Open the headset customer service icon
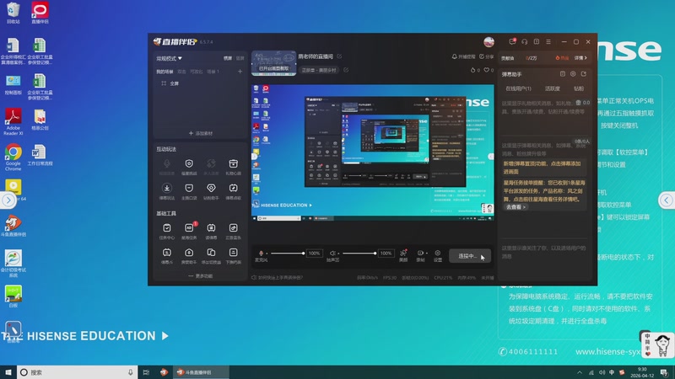This screenshot has height=379, width=675. coord(524,41)
